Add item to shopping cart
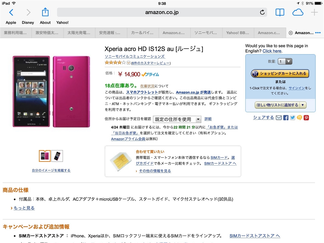Screen dimensions: 324x243 tap(280, 73)
